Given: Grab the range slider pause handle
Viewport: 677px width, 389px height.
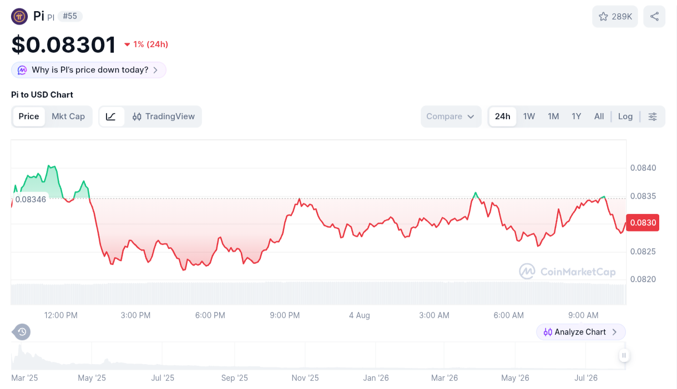Looking at the screenshot, I should (624, 356).
